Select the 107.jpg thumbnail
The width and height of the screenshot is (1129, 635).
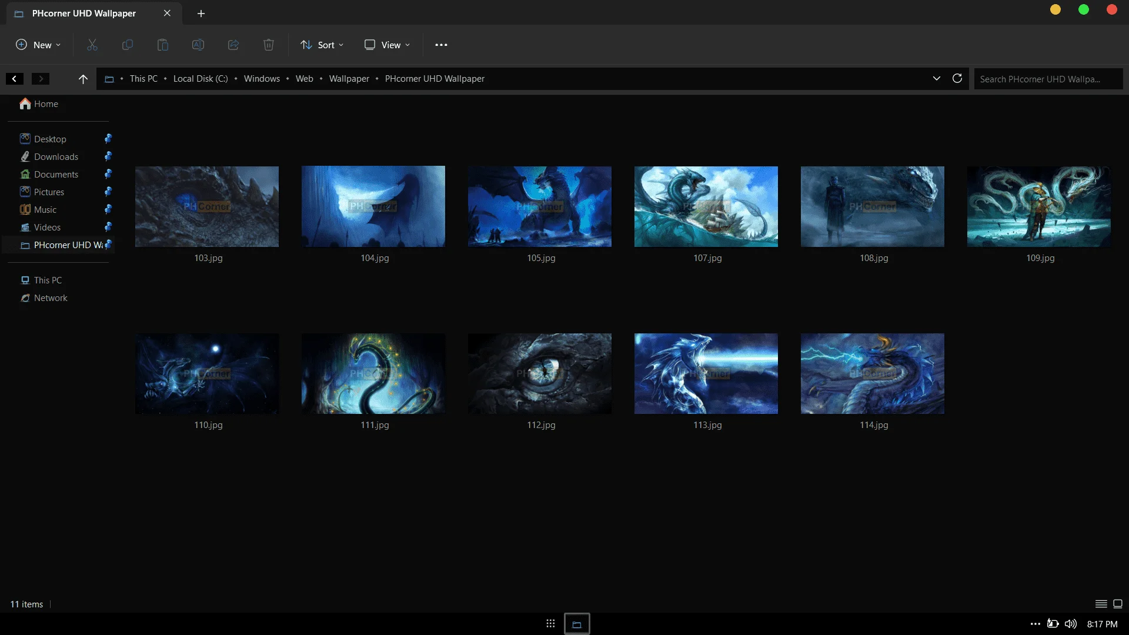click(x=706, y=206)
